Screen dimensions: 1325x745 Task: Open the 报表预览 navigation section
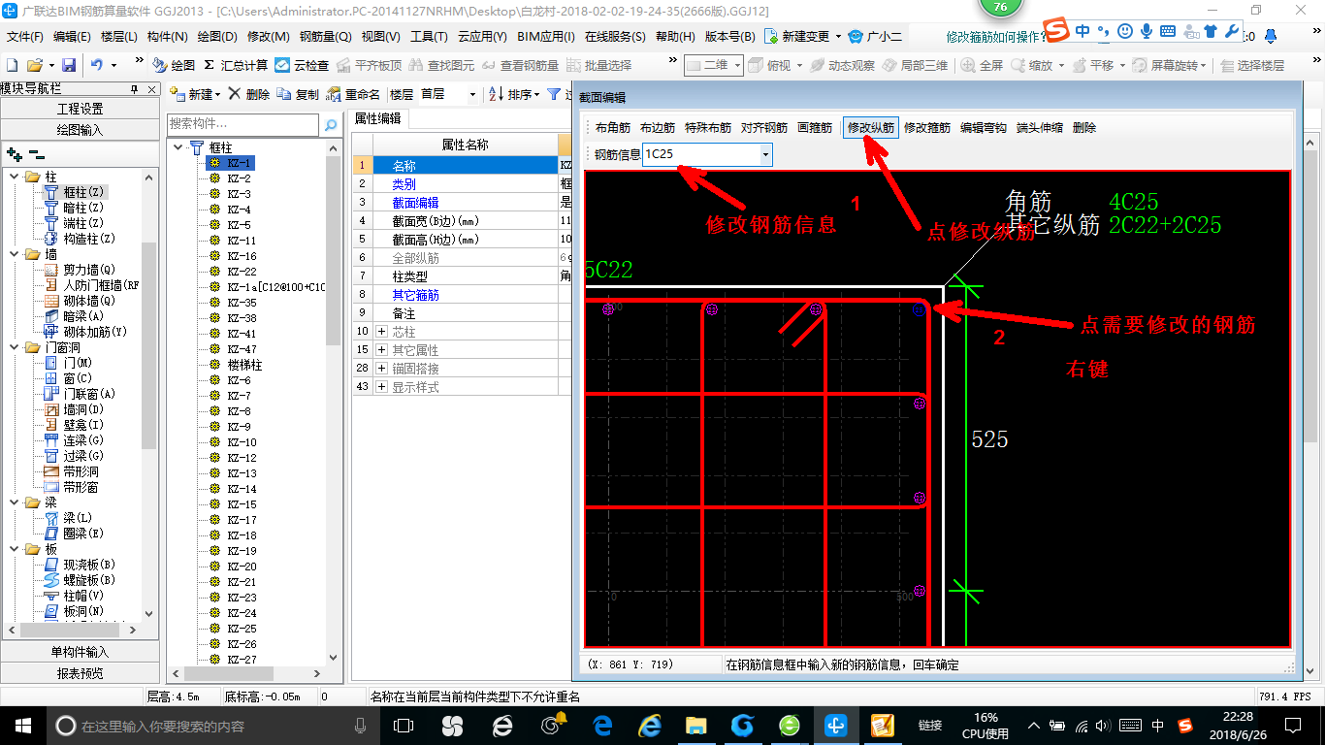80,673
